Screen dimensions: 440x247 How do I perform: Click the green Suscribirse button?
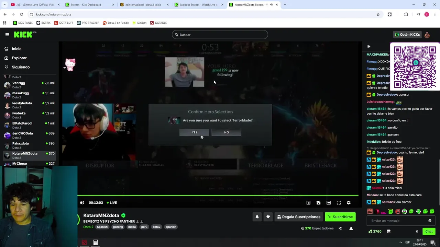coord(340,217)
